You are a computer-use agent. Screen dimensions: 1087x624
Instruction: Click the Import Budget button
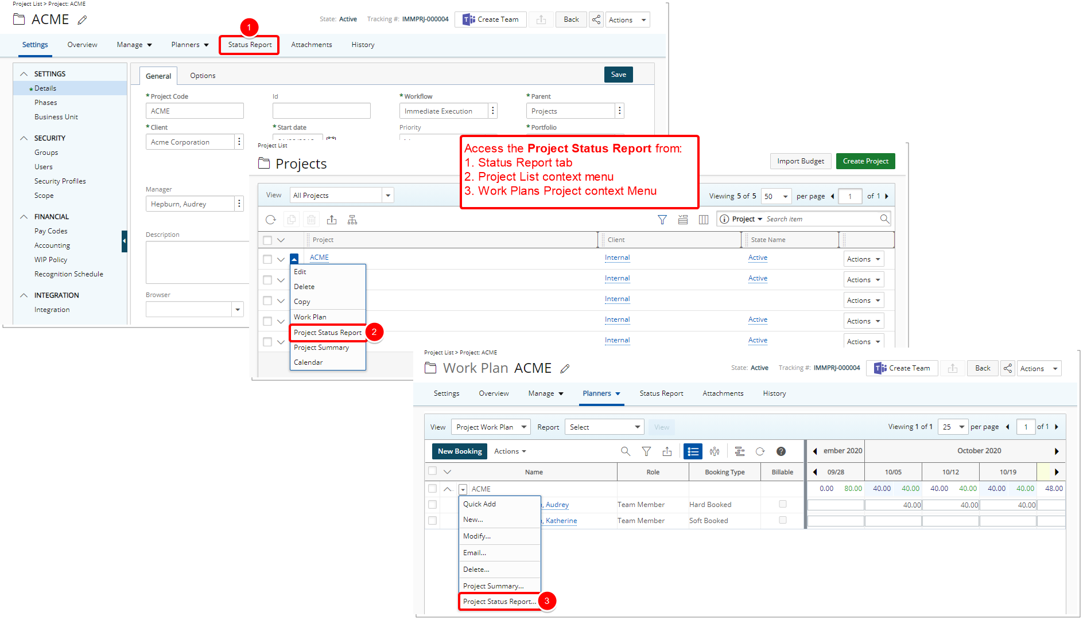[801, 161]
